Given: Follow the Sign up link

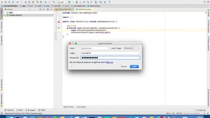Looking at the screenshot, I should pos(109,62).
